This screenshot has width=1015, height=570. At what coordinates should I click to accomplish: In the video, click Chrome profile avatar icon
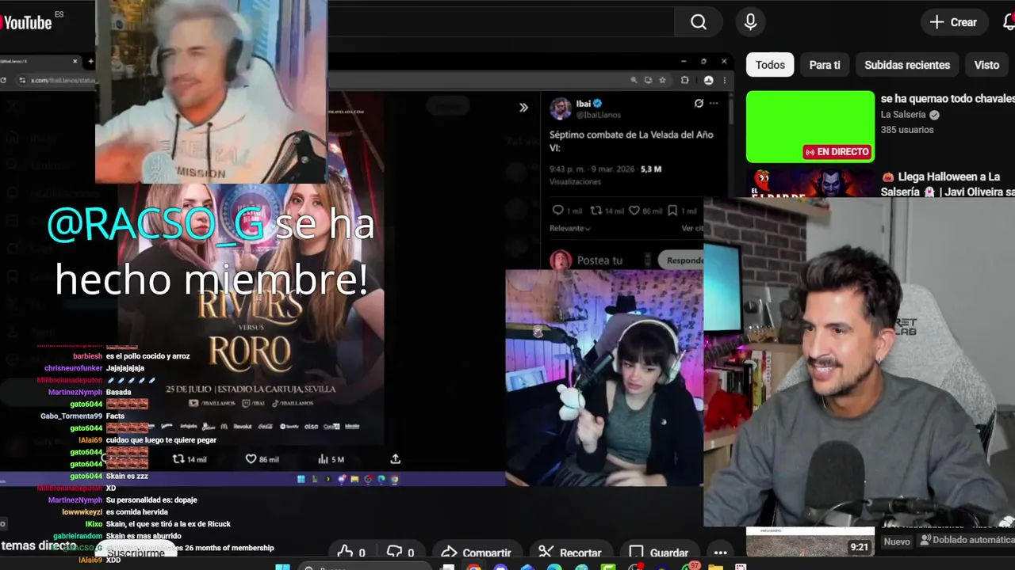click(708, 80)
